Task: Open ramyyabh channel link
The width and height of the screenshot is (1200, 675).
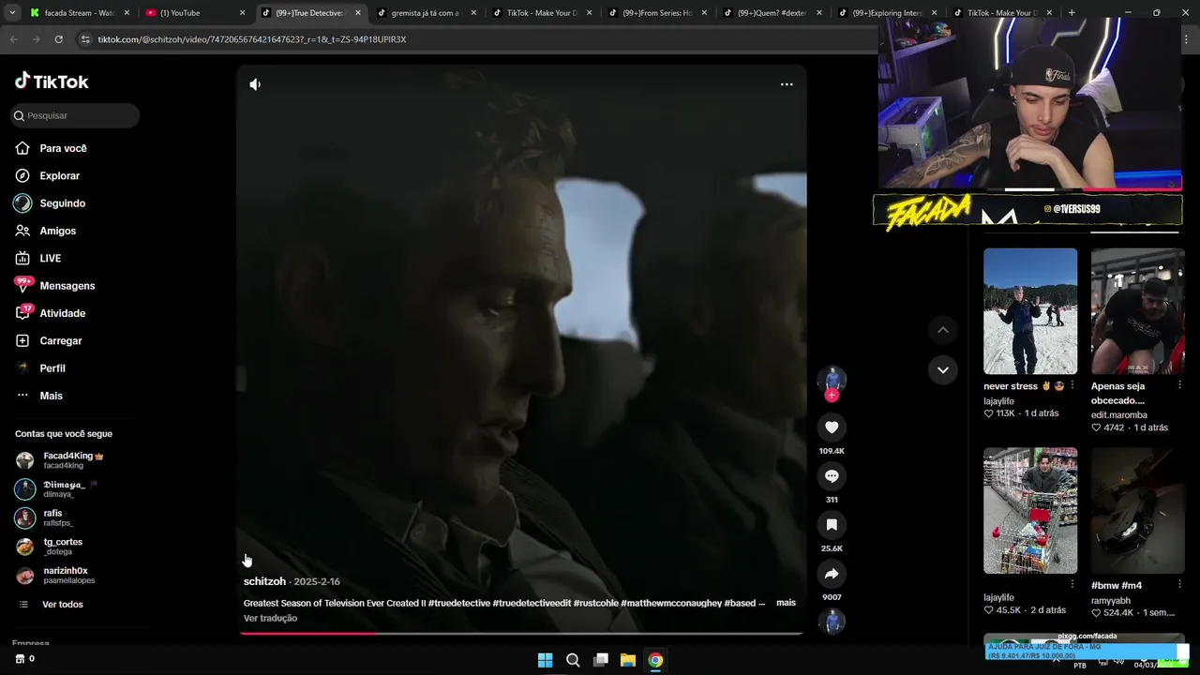Action: click(1110, 601)
